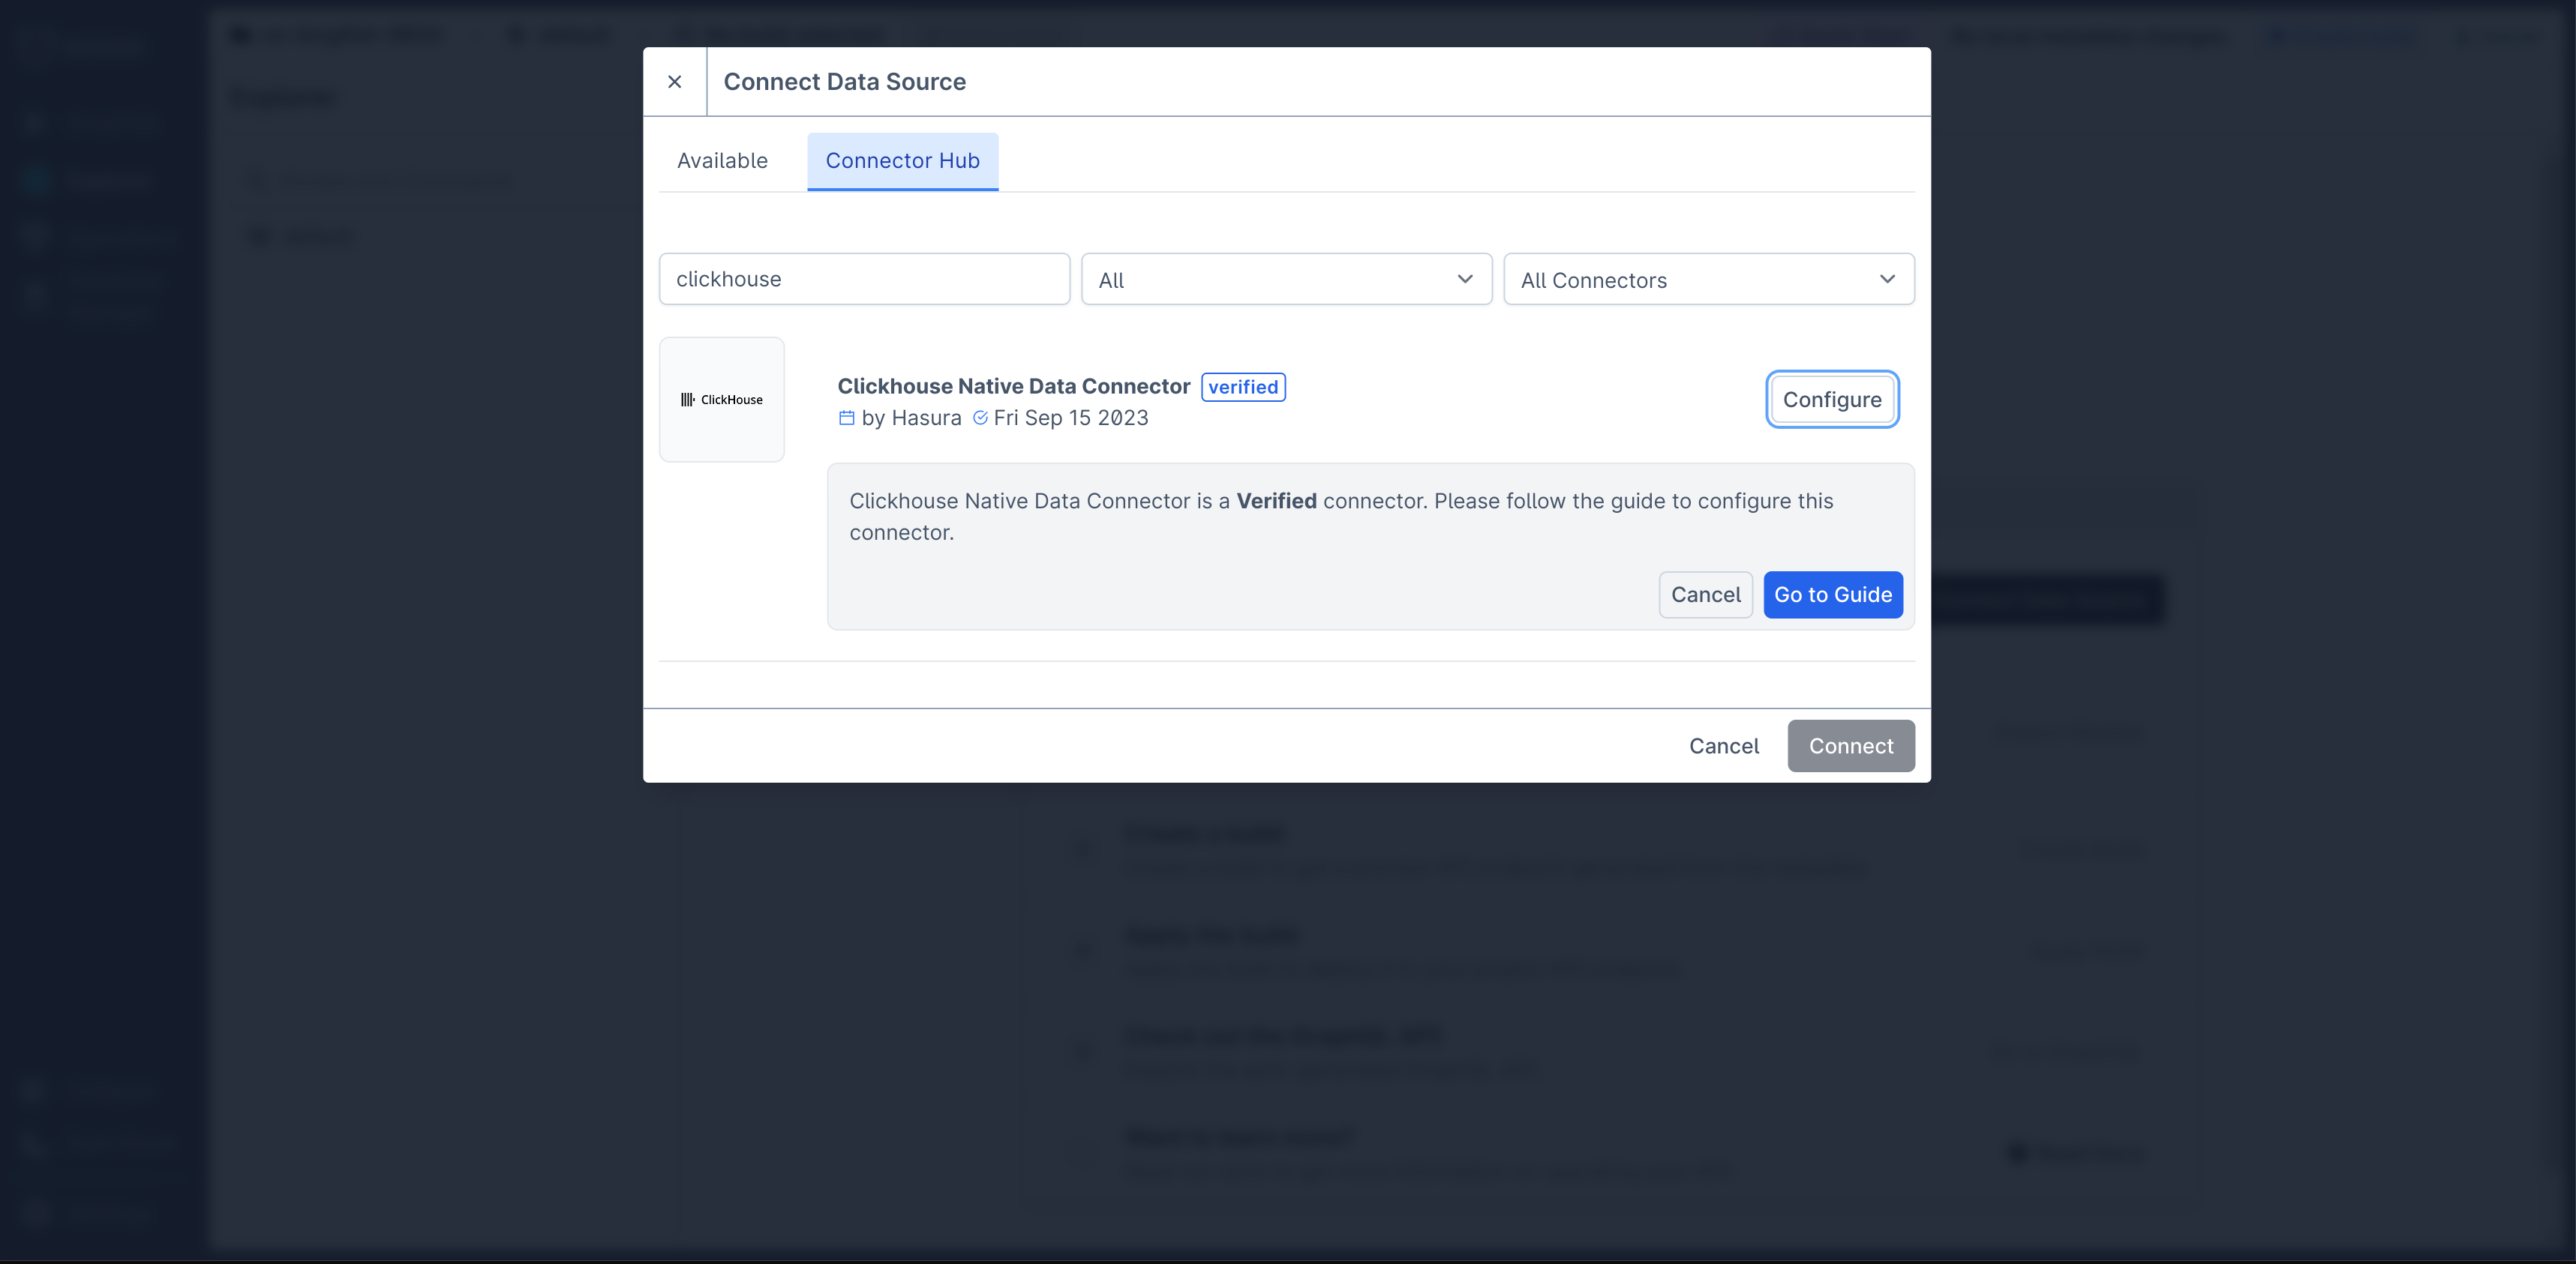Cancel the verified connector guide prompt
The height and width of the screenshot is (1264, 2576).
click(1705, 595)
